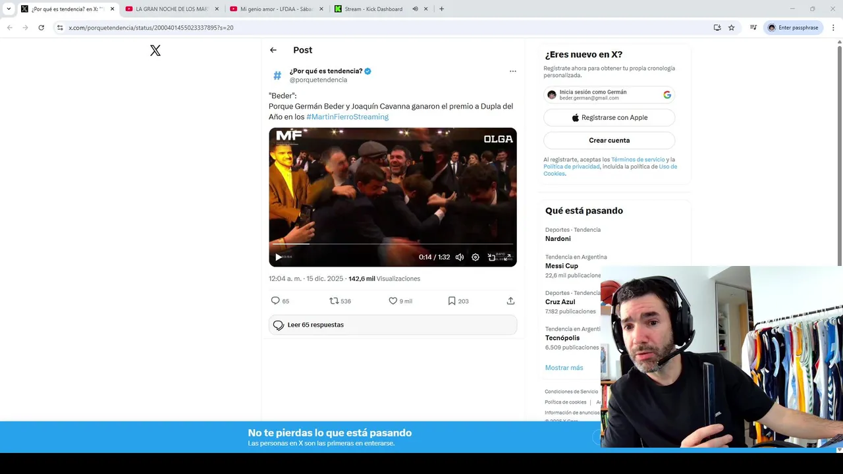Open the Chrome three-dot menu
Screen dimensions: 843x474
pos(833,28)
